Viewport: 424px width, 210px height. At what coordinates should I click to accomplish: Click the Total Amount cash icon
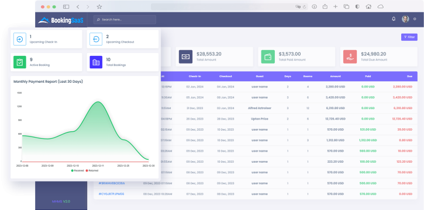[185, 57]
